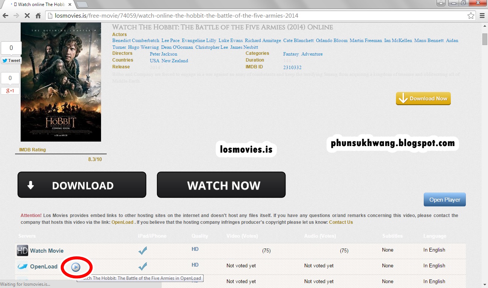This screenshot has height=288, width=488.
Task: Open the IMDB ID 2310332 link
Action: click(x=292, y=68)
